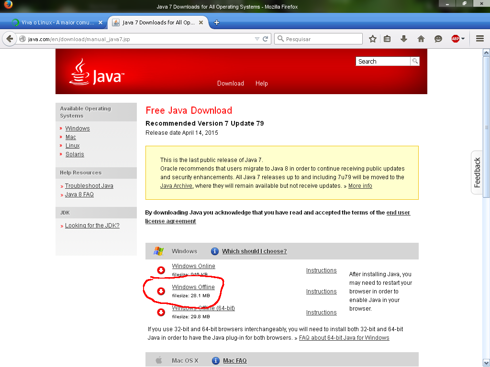Download via the Windows Offline link

tap(193, 287)
